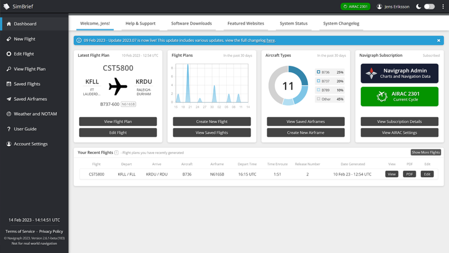Click the User Guide question mark icon
The image size is (449, 253).
[9, 129]
